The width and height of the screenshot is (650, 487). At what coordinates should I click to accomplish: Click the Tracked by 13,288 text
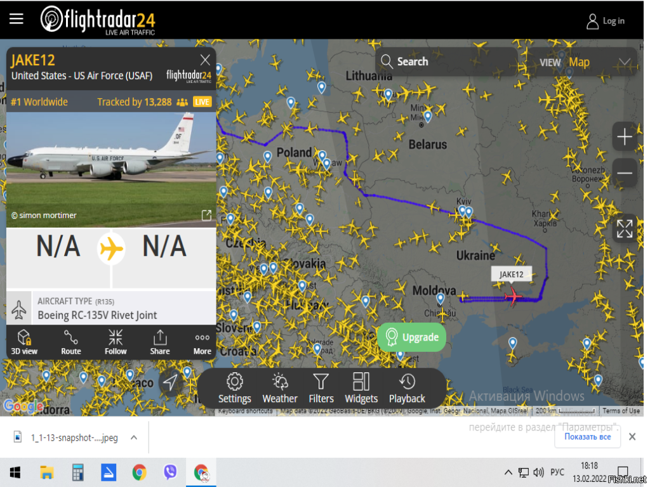click(x=134, y=102)
